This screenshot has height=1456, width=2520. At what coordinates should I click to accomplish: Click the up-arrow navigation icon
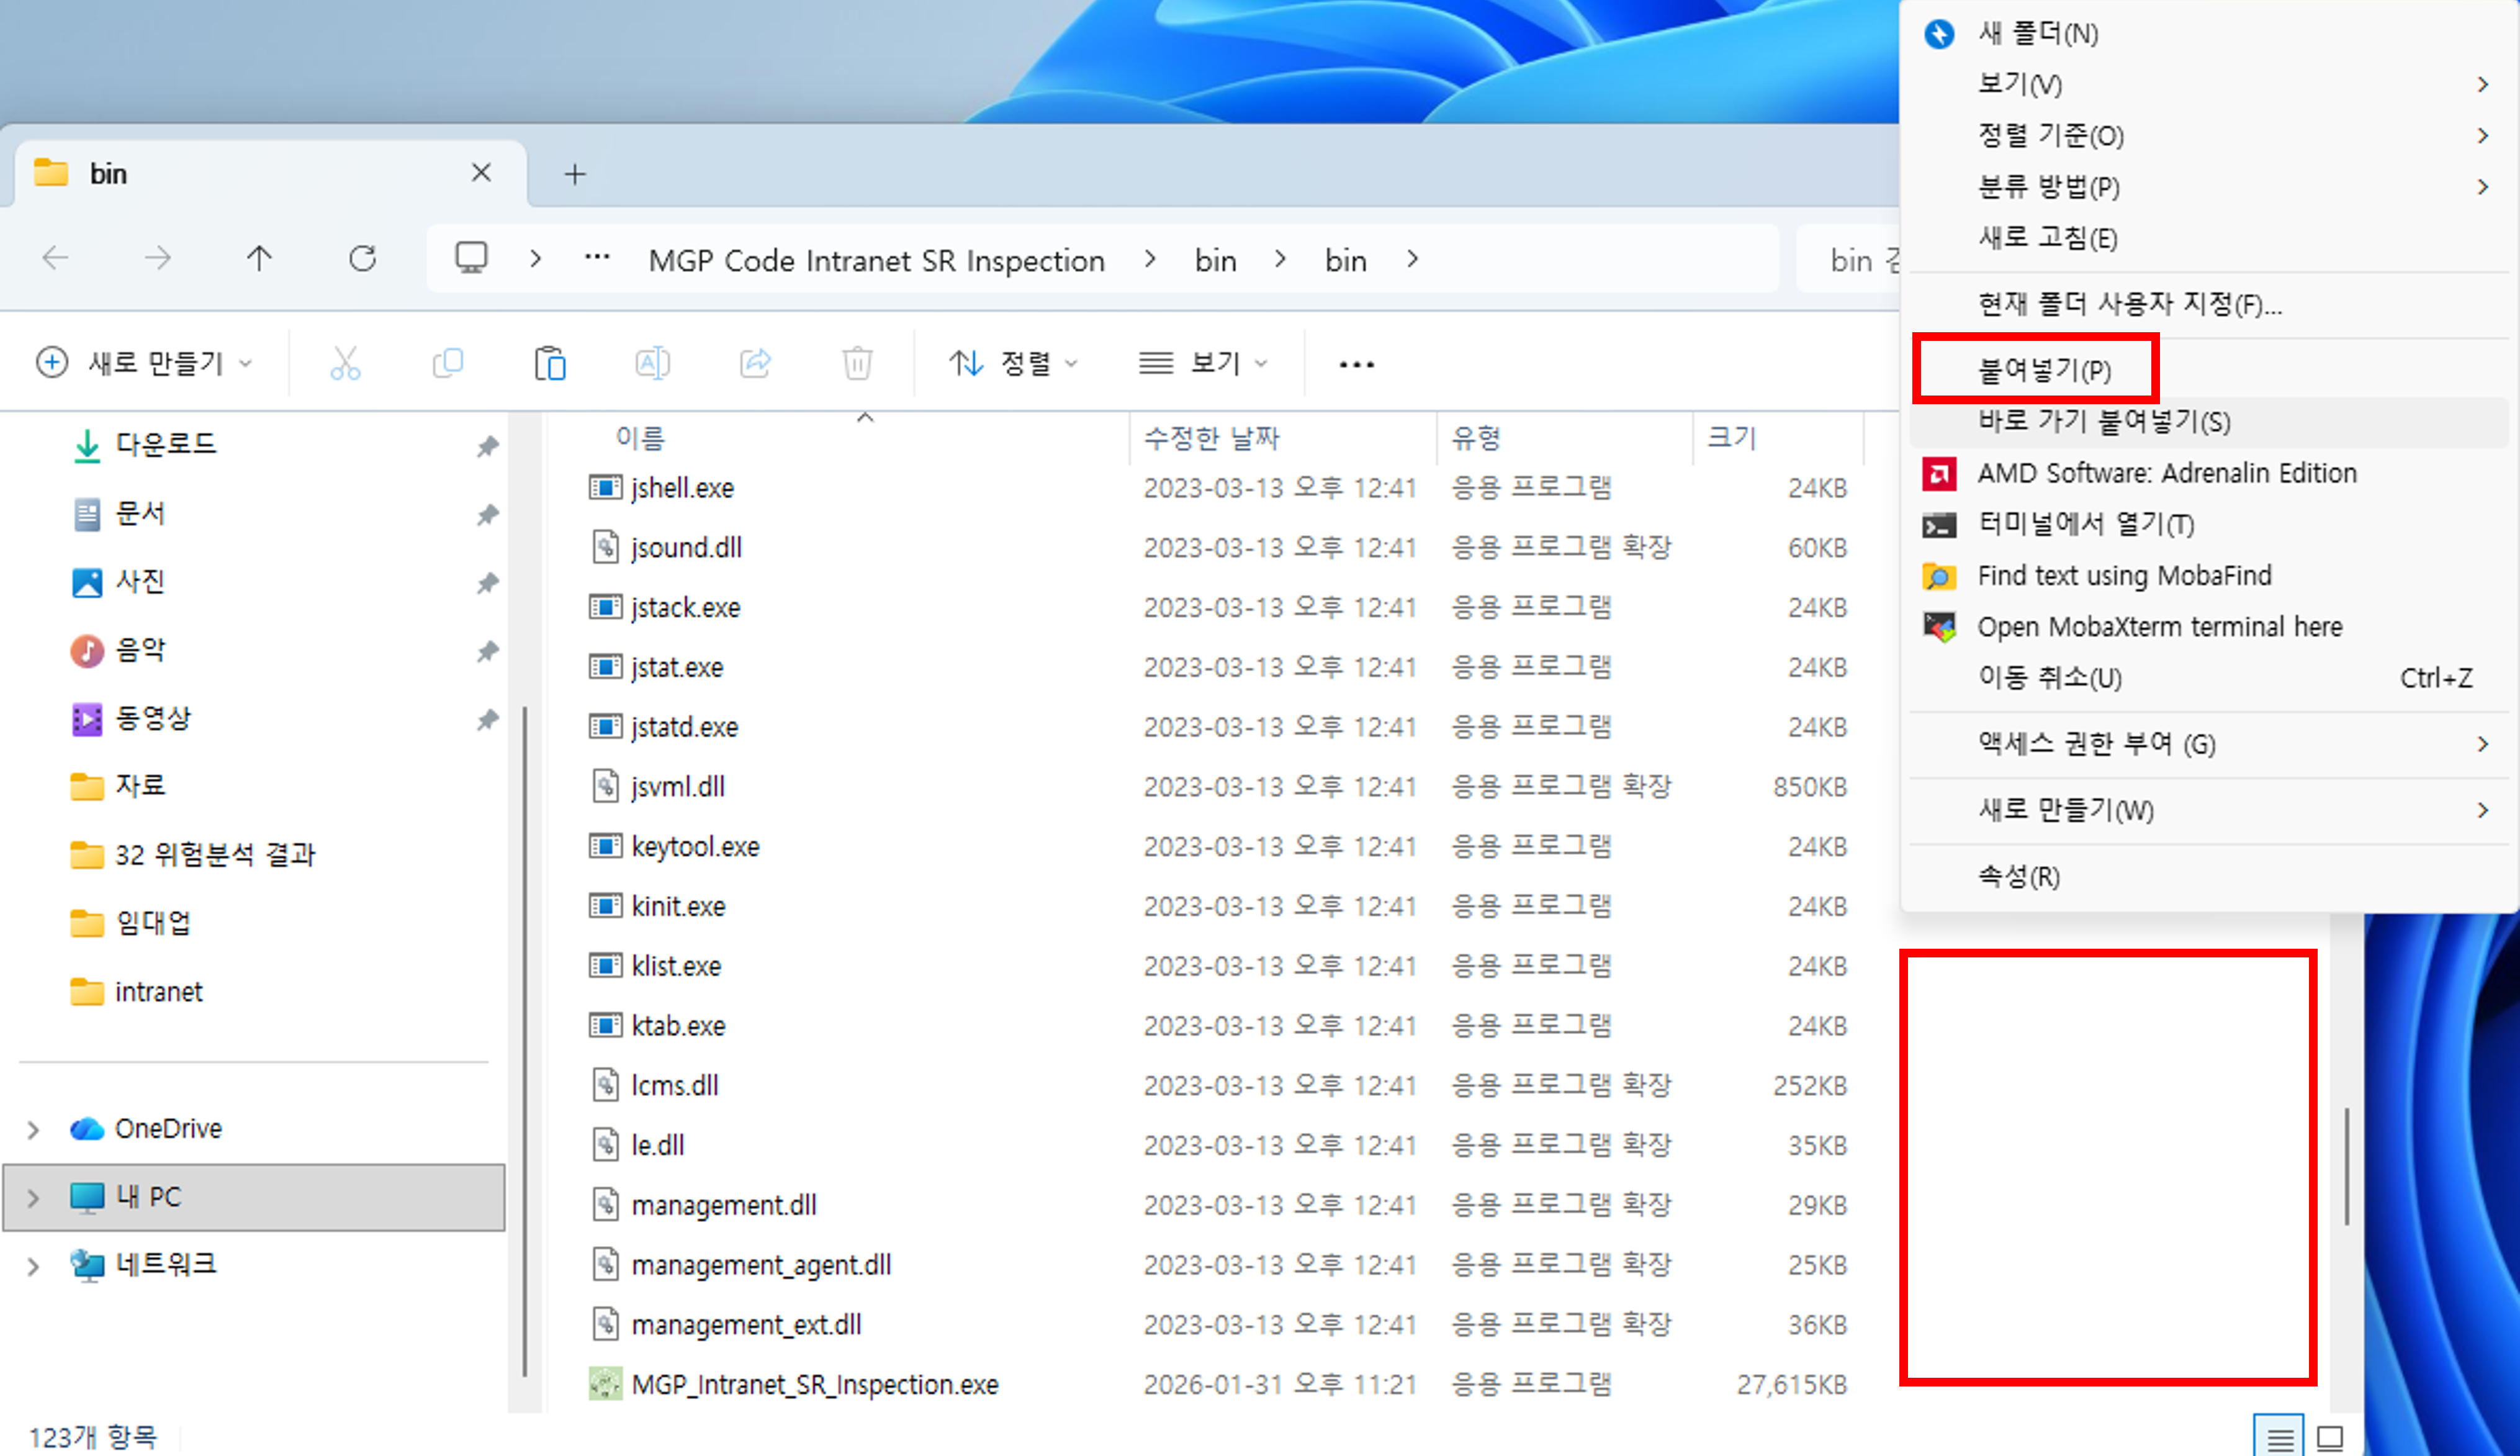[x=259, y=258]
